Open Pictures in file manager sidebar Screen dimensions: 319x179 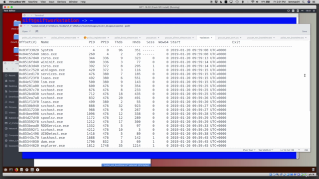(11, 107)
